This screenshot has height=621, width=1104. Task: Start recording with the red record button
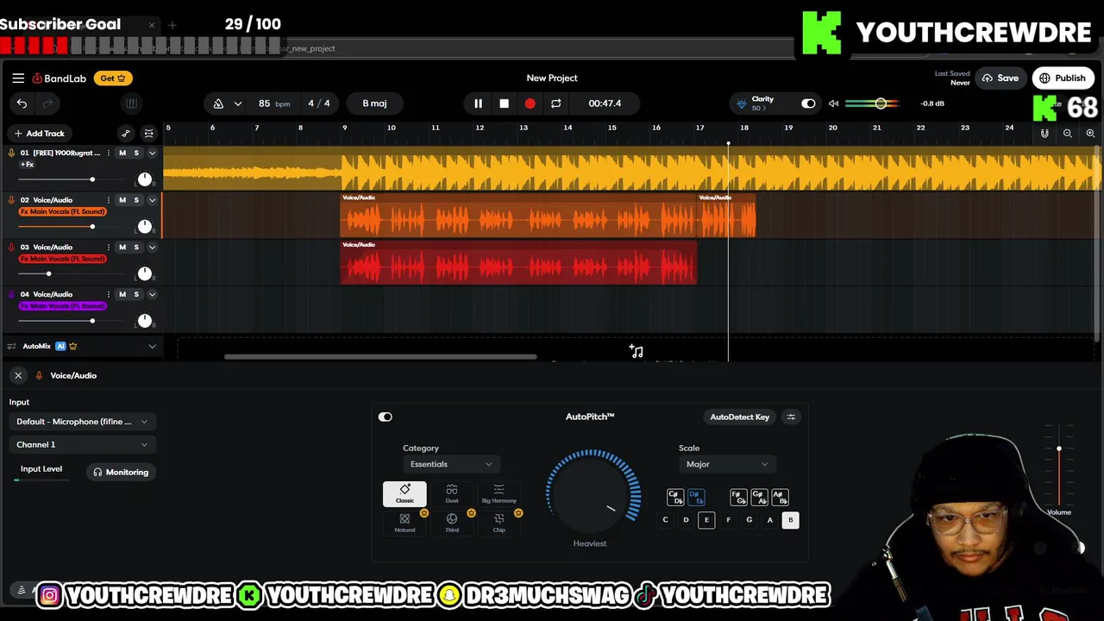tap(530, 103)
